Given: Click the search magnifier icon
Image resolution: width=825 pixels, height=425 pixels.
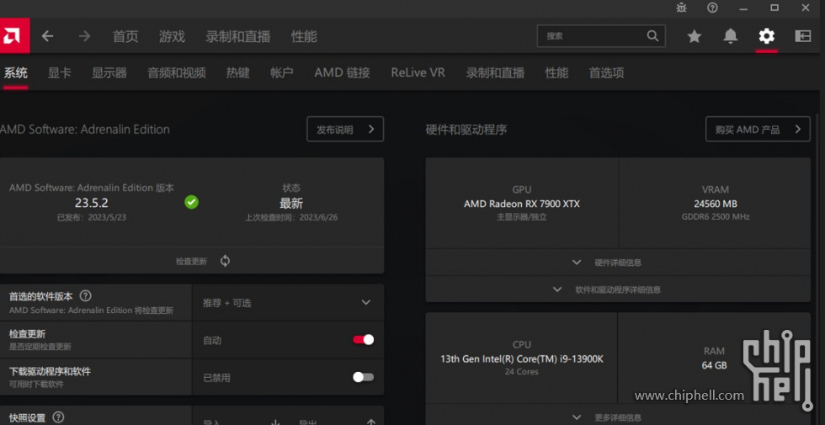Looking at the screenshot, I should (652, 35).
